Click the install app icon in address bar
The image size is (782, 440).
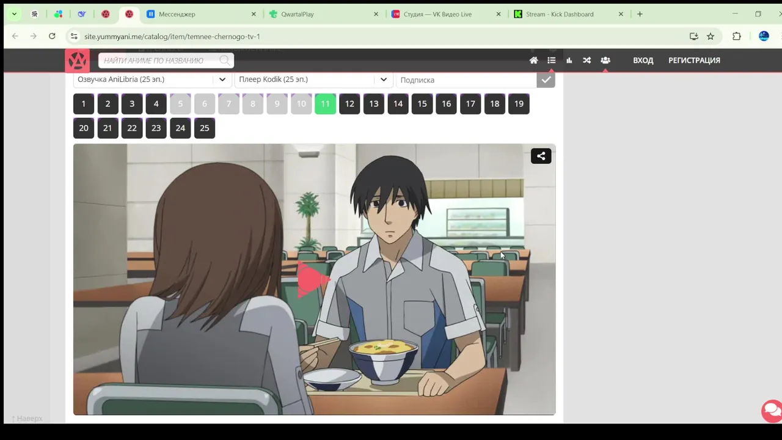tap(693, 36)
